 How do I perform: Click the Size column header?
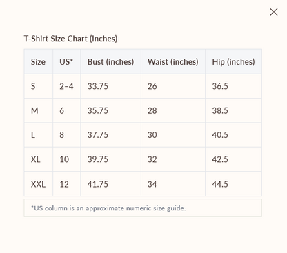[39, 61]
